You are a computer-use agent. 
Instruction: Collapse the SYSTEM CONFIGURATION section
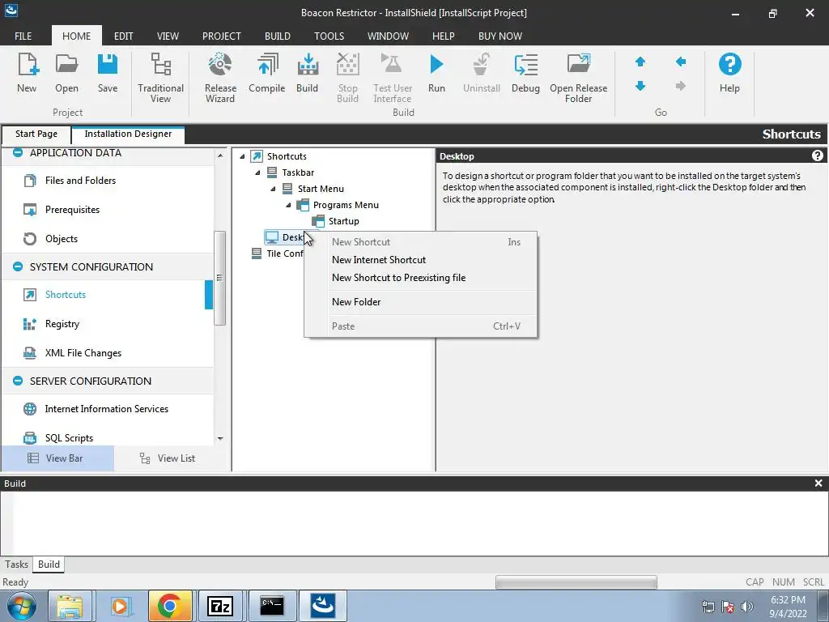(18, 266)
